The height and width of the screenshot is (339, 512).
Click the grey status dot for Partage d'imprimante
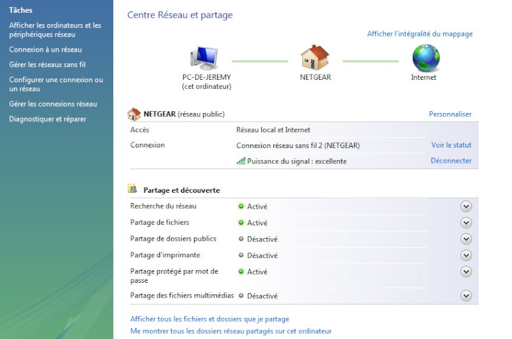(x=241, y=255)
